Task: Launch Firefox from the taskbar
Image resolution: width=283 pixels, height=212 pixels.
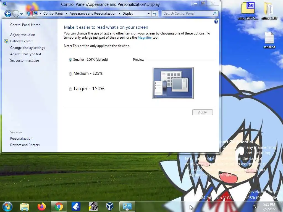Action: tap(42, 206)
